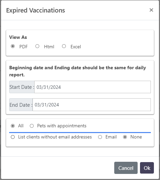Select List clients without email addresses
Screen dimensions: 160x180
pyautogui.click(x=13, y=137)
